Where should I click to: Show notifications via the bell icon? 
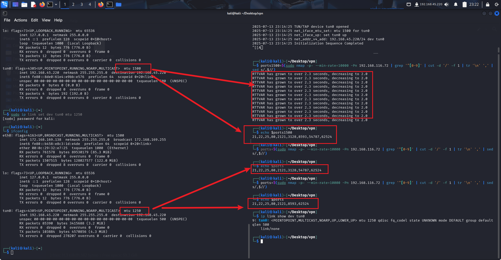click(456, 4)
